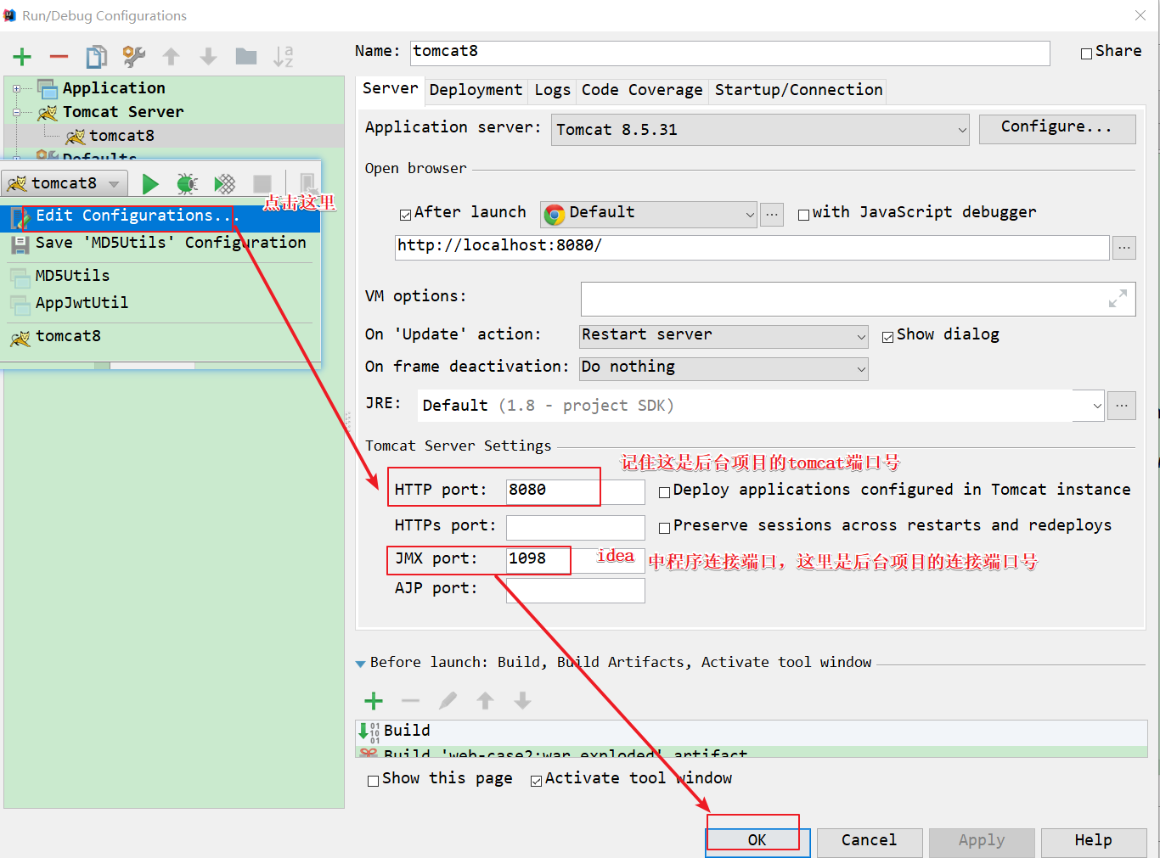Image resolution: width=1160 pixels, height=858 pixels.
Task: Toggle the Activate tool window checkbox
Action: point(536,781)
